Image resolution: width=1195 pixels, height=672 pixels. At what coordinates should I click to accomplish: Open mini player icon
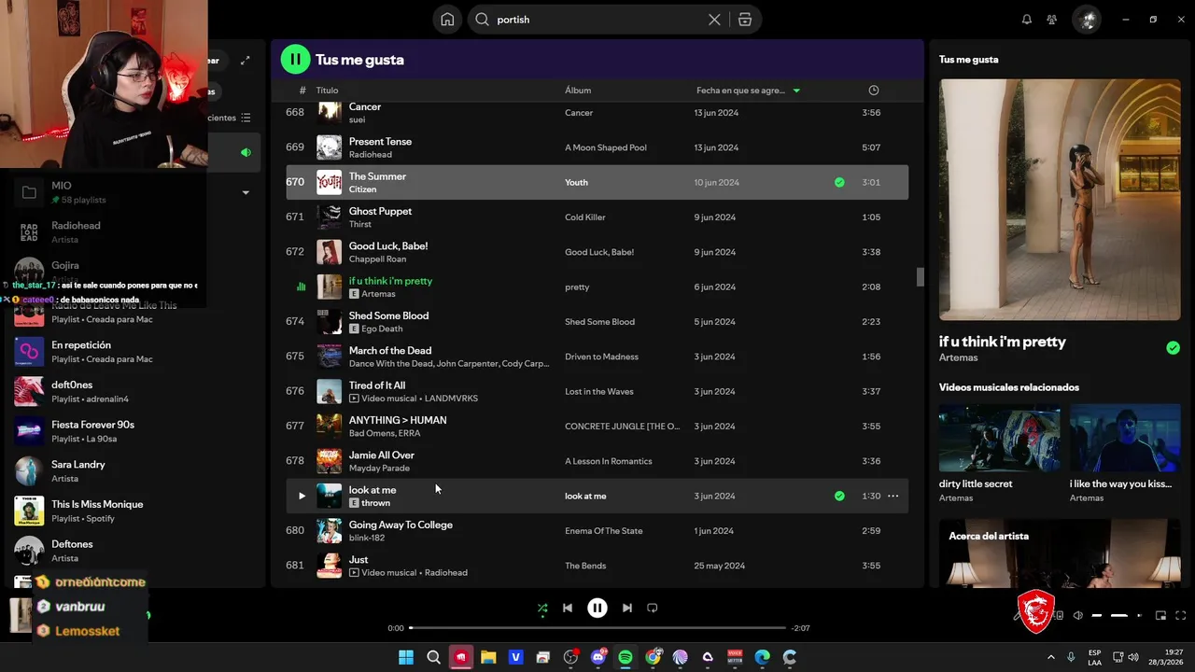[x=1160, y=616]
